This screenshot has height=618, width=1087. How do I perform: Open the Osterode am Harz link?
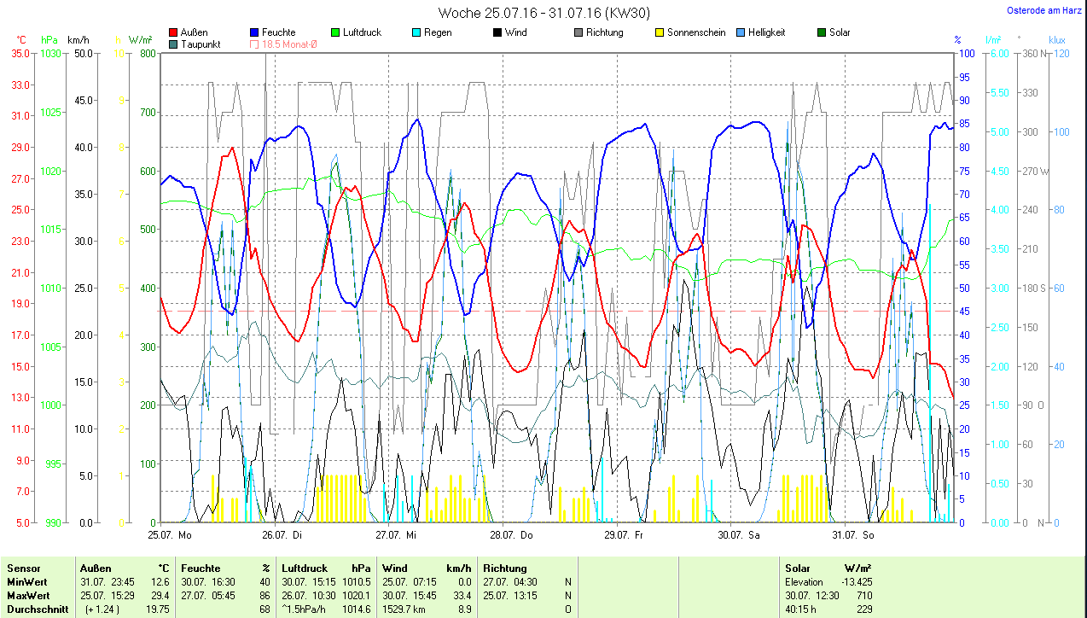pos(1043,11)
